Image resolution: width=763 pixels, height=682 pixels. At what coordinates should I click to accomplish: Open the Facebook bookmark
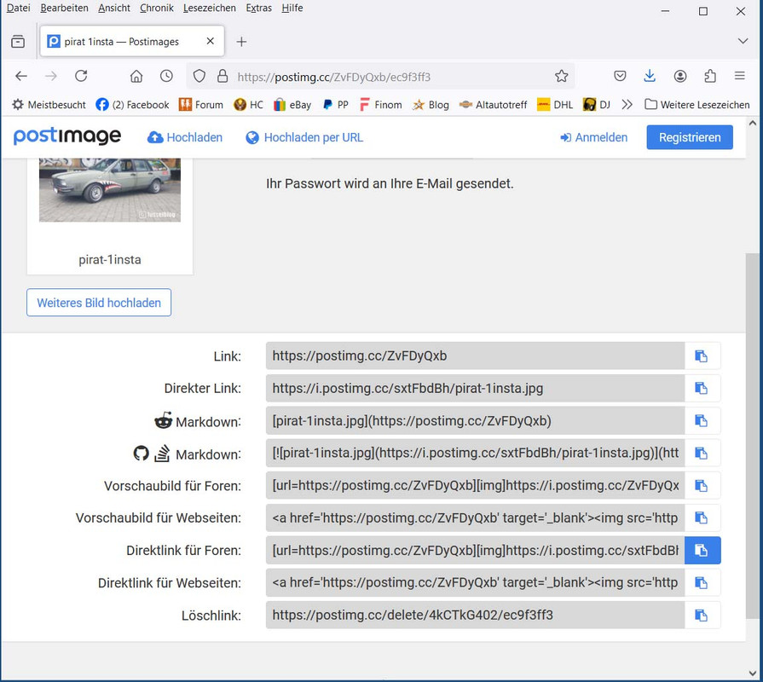[x=132, y=105]
